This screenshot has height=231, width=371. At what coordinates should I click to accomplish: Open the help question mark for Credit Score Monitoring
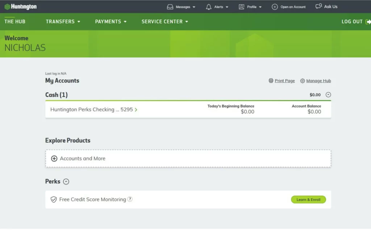tap(130, 199)
